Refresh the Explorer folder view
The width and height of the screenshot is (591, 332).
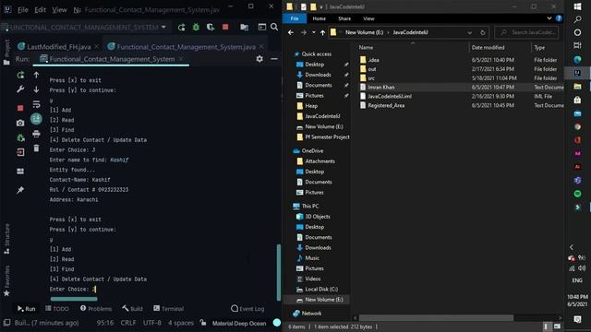pyautogui.click(x=482, y=32)
